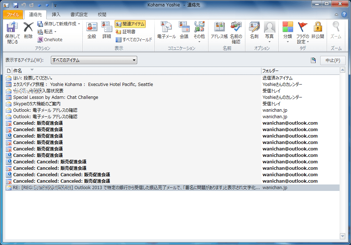The height and width of the screenshot is (245, 351).
Task: Click the Business Card (名刺) icon
Action: [254, 30]
